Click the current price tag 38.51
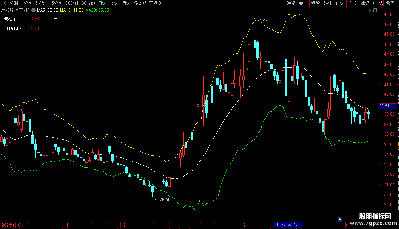The image size is (399, 229). point(387,106)
